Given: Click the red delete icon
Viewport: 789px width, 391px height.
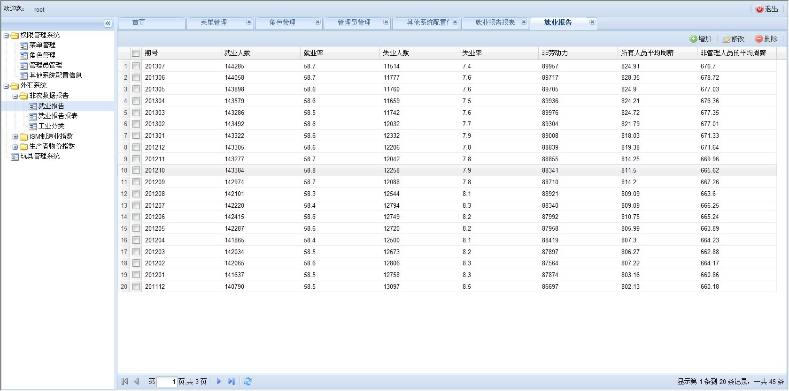Looking at the screenshot, I should click(x=759, y=39).
